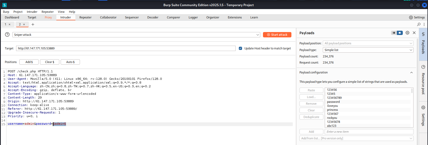Click the Auto § button
Screen dimensions: 428x145
point(70,62)
